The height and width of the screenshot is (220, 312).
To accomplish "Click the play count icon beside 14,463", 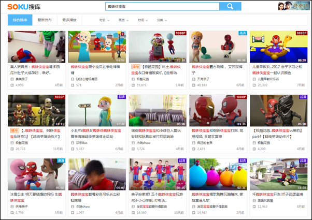I will tap(194, 213).
